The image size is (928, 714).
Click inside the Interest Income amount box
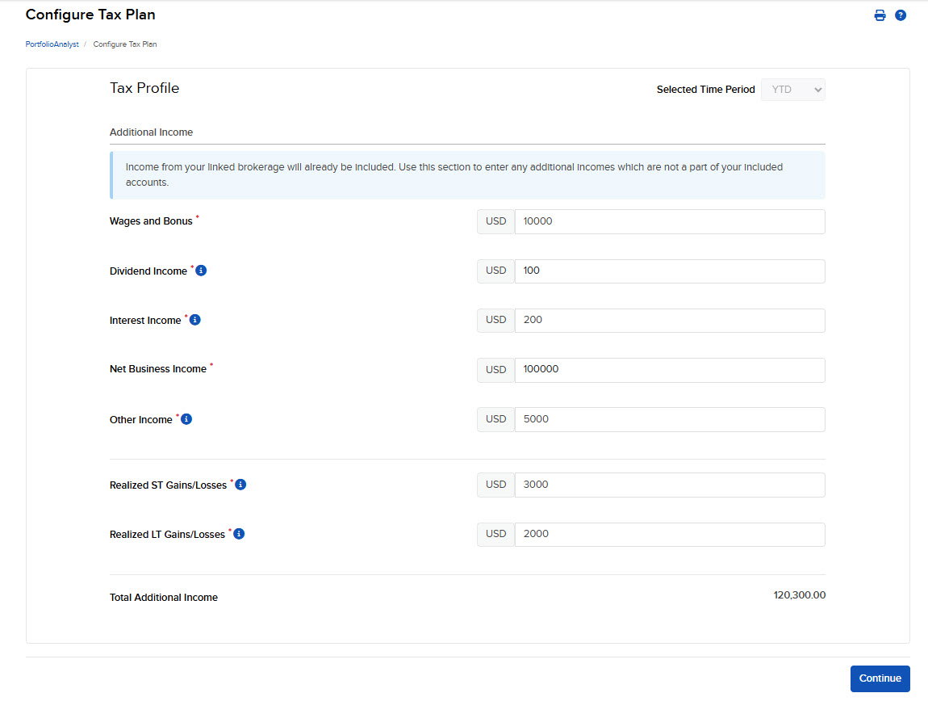point(670,320)
